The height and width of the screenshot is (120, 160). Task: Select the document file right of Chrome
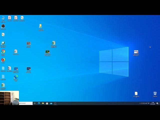16,52
